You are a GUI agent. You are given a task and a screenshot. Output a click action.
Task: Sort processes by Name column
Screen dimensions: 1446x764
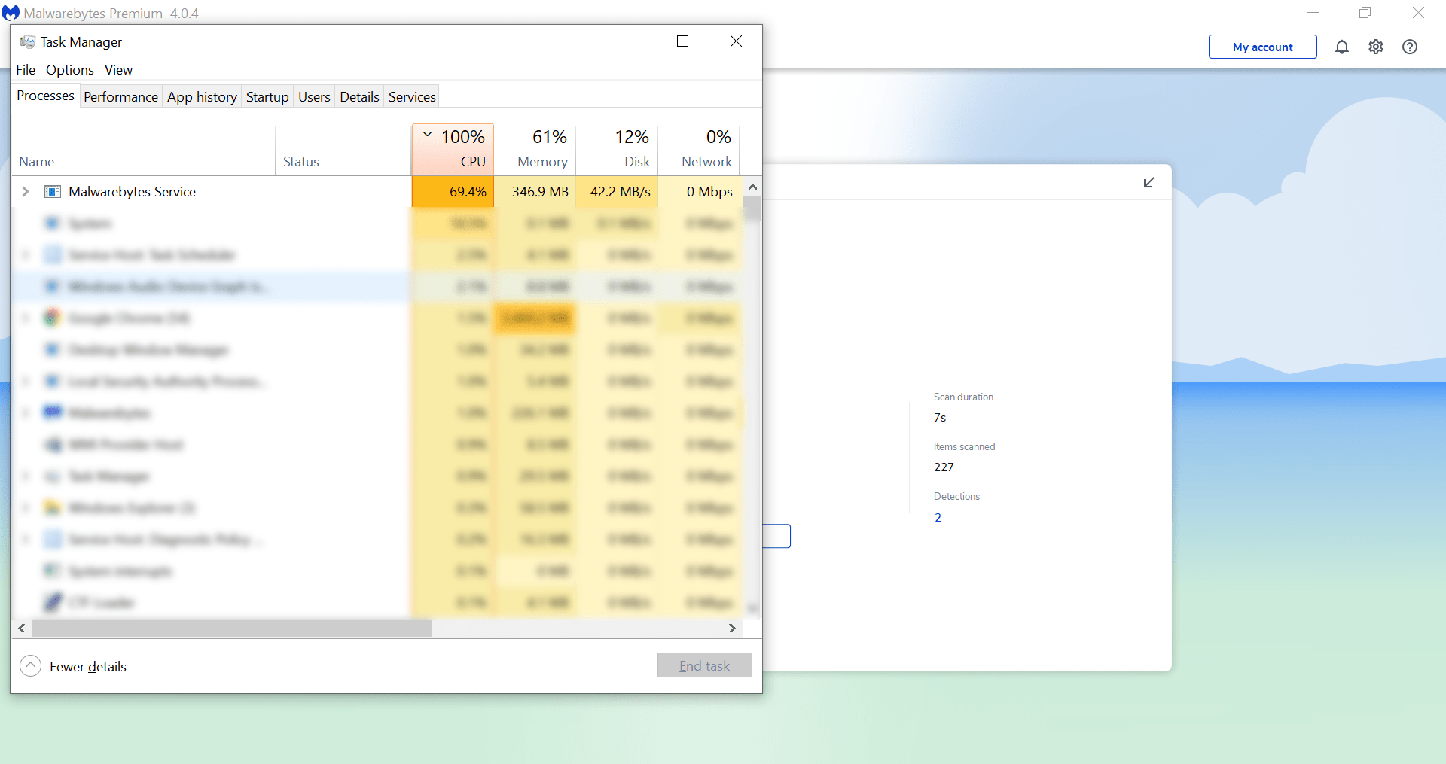pyautogui.click(x=143, y=149)
